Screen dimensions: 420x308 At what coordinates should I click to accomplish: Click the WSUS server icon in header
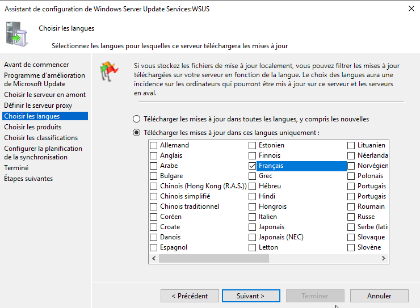pos(16,34)
